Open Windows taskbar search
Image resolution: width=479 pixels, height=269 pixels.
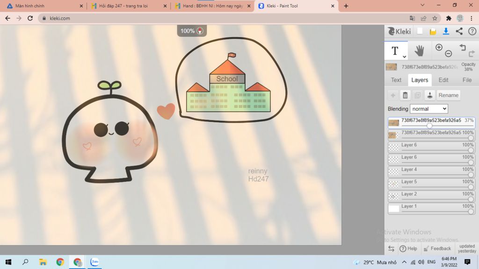pyautogui.click(x=25, y=262)
